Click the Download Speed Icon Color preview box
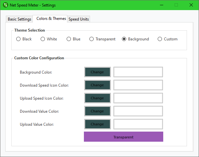This screenshot has height=157, width=199. [138, 85]
